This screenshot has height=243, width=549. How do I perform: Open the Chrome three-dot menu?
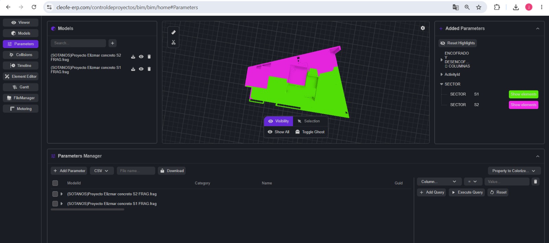[x=541, y=7]
